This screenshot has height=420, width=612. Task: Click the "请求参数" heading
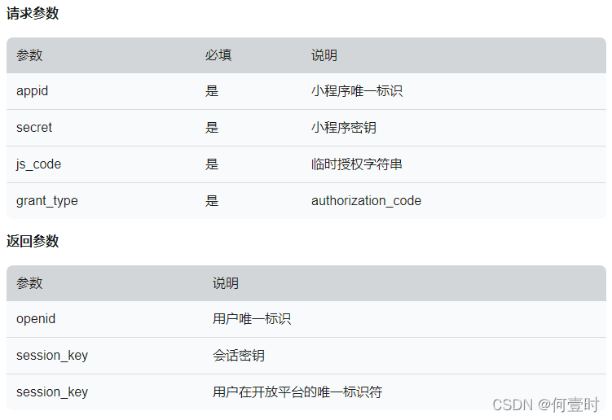pos(33,13)
